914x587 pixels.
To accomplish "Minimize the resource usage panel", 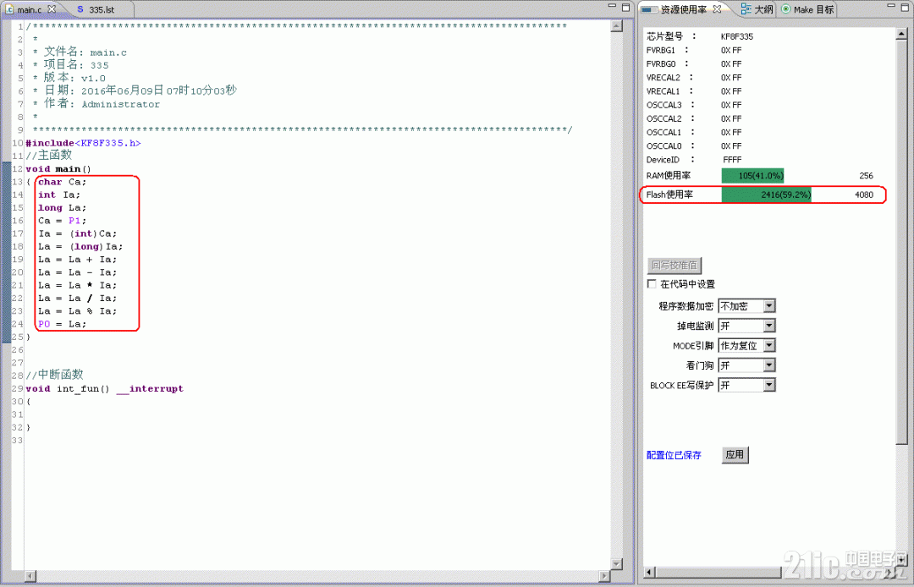I will click(889, 7).
